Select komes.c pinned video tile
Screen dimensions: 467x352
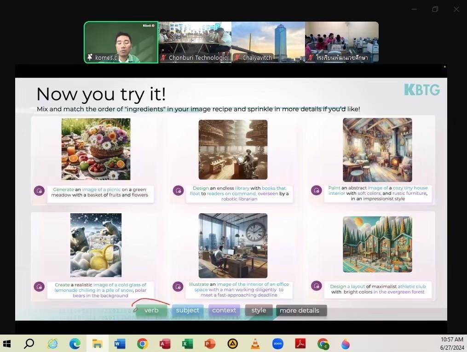click(x=121, y=42)
